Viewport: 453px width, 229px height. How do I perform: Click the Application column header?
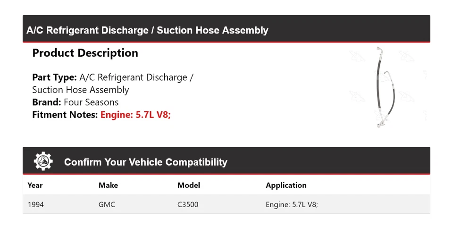[286, 185]
